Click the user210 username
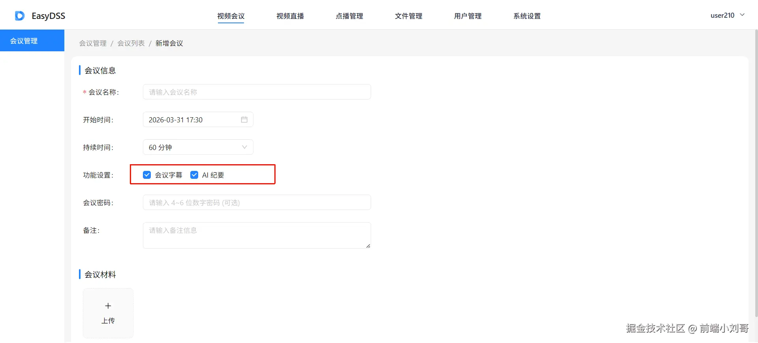The image size is (758, 343). (x=722, y=15)
